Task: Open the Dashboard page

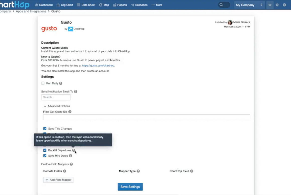Action: 44,5
